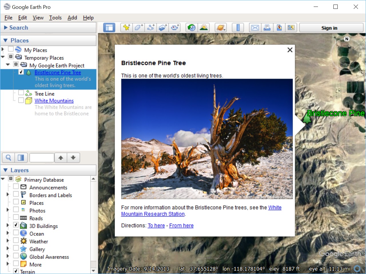Viewport: 366px width, 274px height.
Task: Open the Help menu
Action: (88, 18)
